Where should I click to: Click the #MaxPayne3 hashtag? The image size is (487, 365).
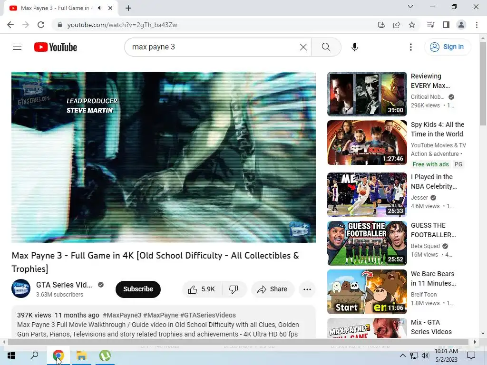coord(122,315)
